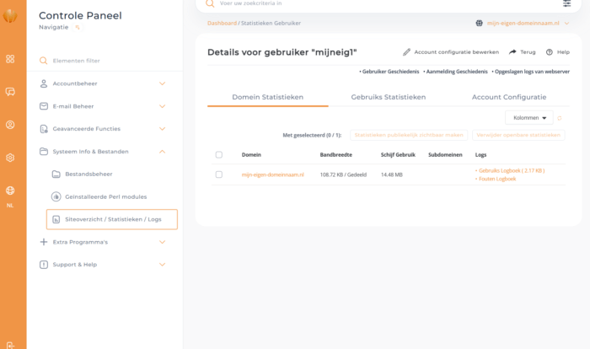Sort by the Domein column header
This screenshot has width=590, height=349.
pyautogui.click(x=251, y=155)
